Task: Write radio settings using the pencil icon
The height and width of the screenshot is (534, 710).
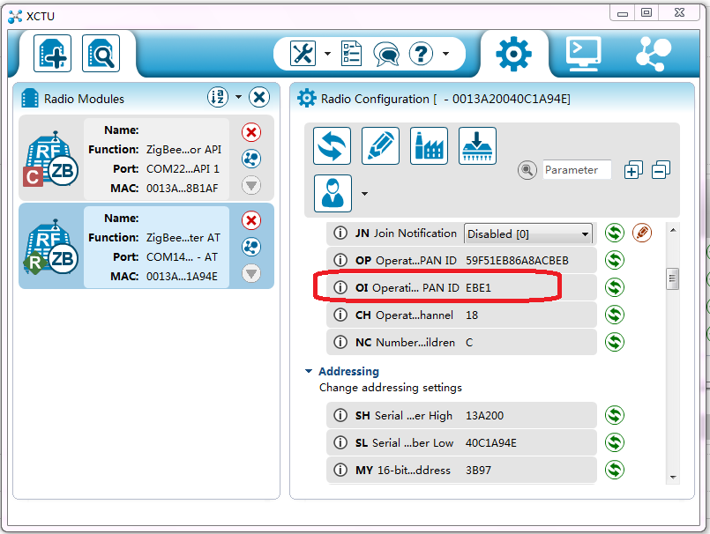Action: (379, 146)
